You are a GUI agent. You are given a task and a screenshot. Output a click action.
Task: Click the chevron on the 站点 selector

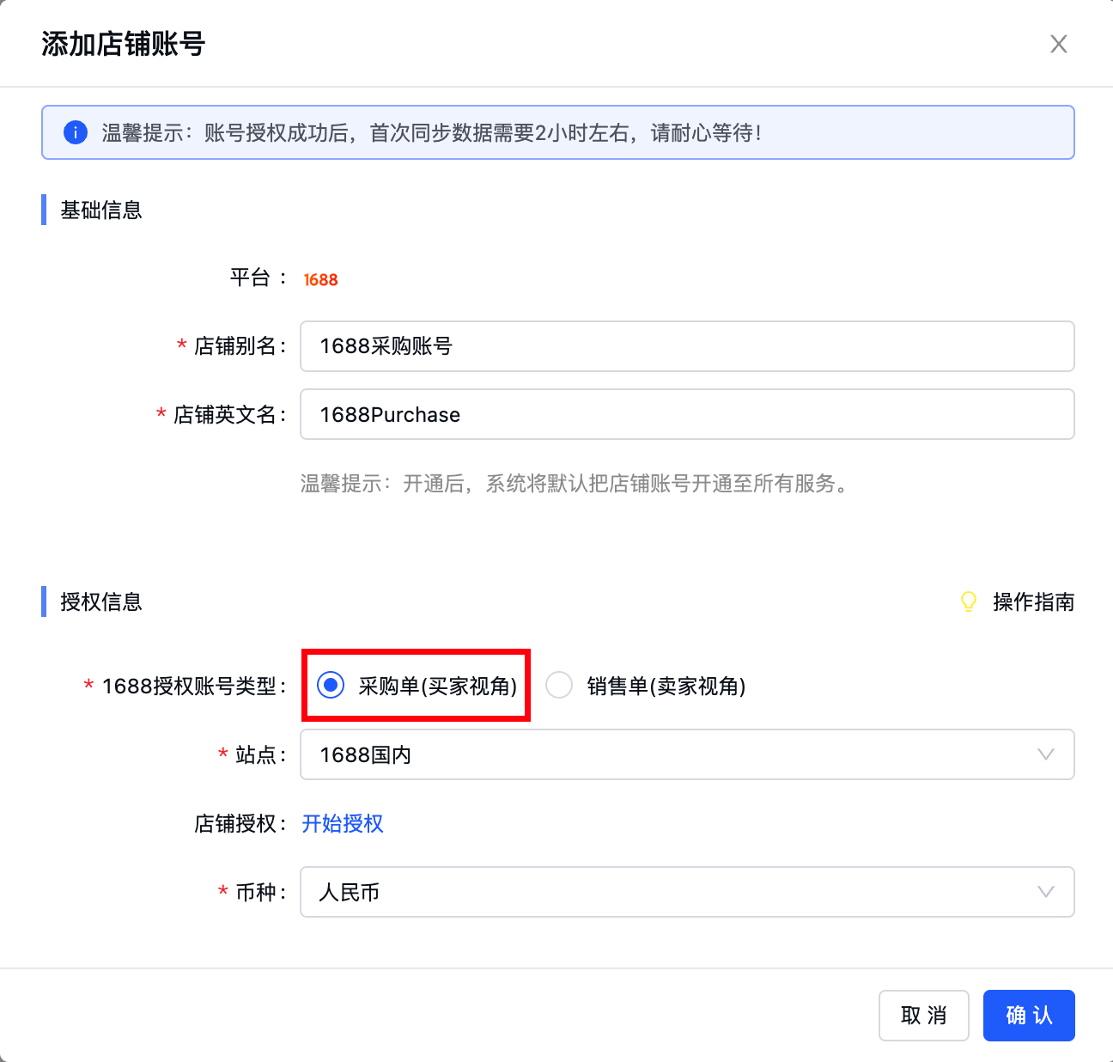pos(1045,754)
